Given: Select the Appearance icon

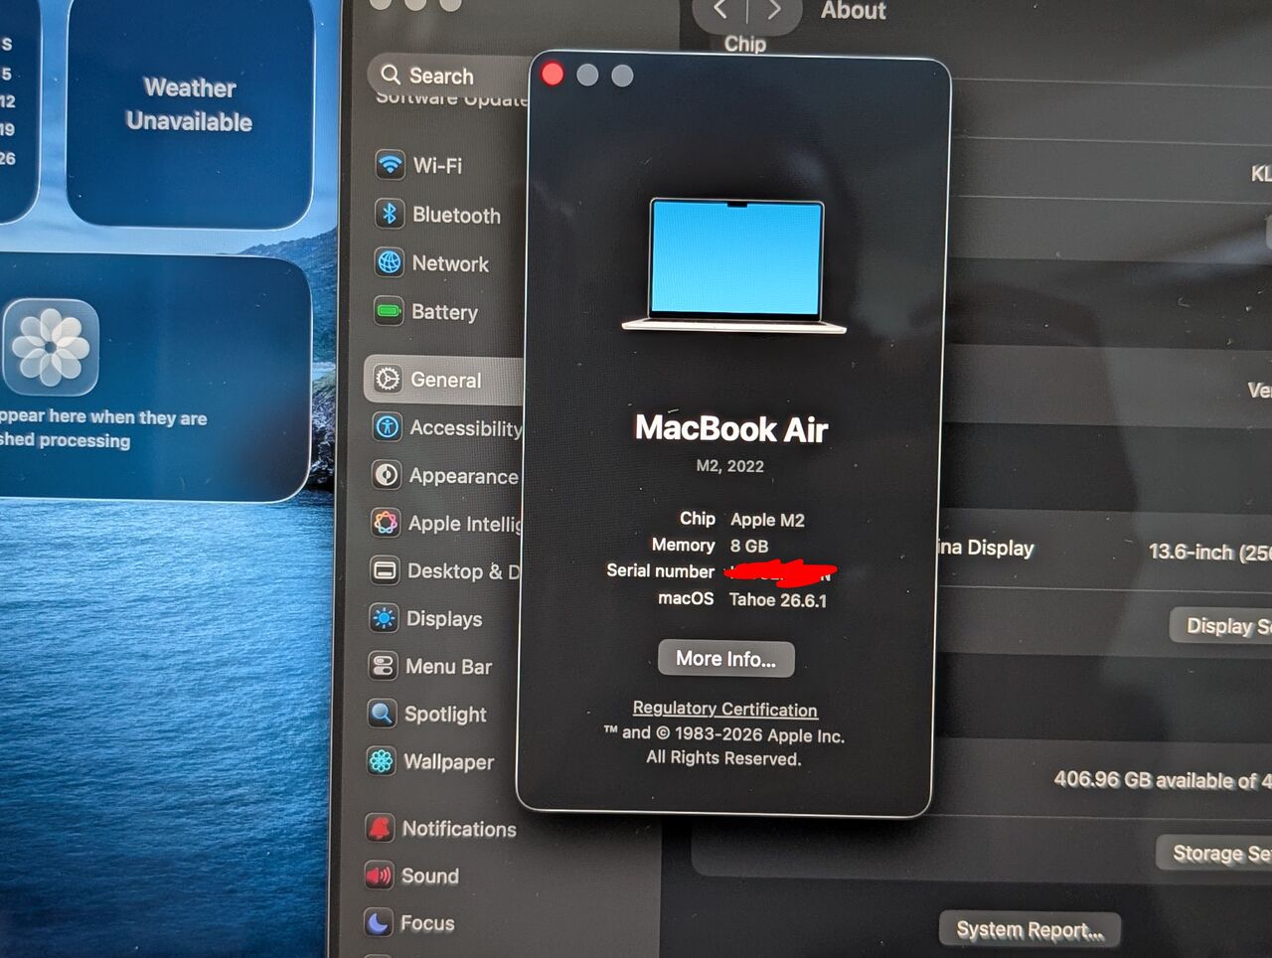Looking at the screenshot, I should [387, 475].
